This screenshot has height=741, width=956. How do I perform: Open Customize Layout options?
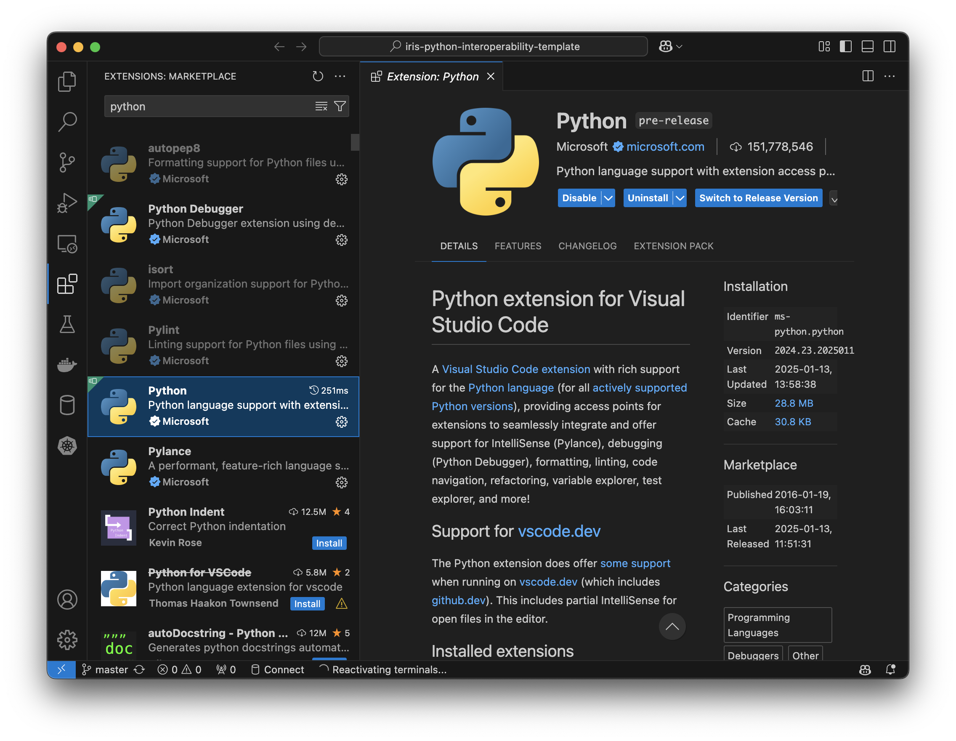(824, 46)
